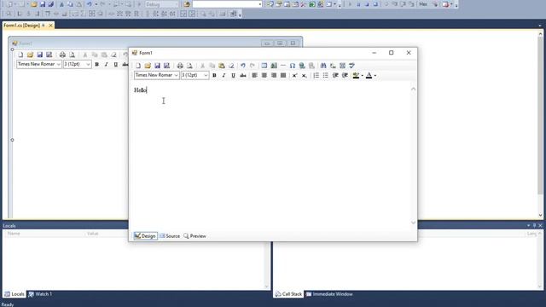Decrease indent in running Form1 editor
This screenshot has width=546, height=307.
[x=335, y=76]
